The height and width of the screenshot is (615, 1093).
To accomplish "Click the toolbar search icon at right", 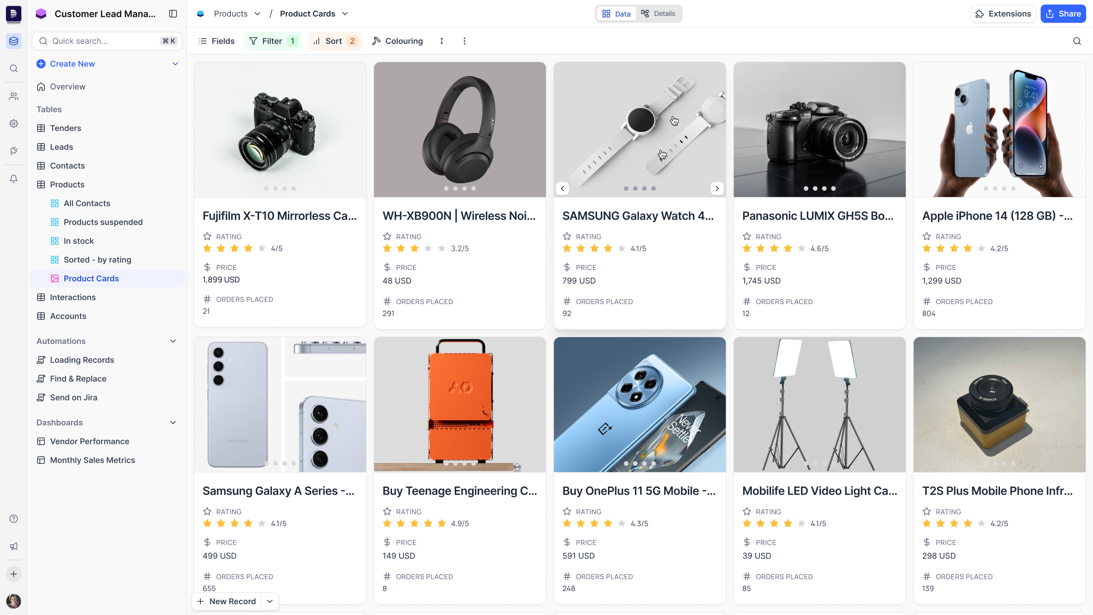I will (1077, 41).
